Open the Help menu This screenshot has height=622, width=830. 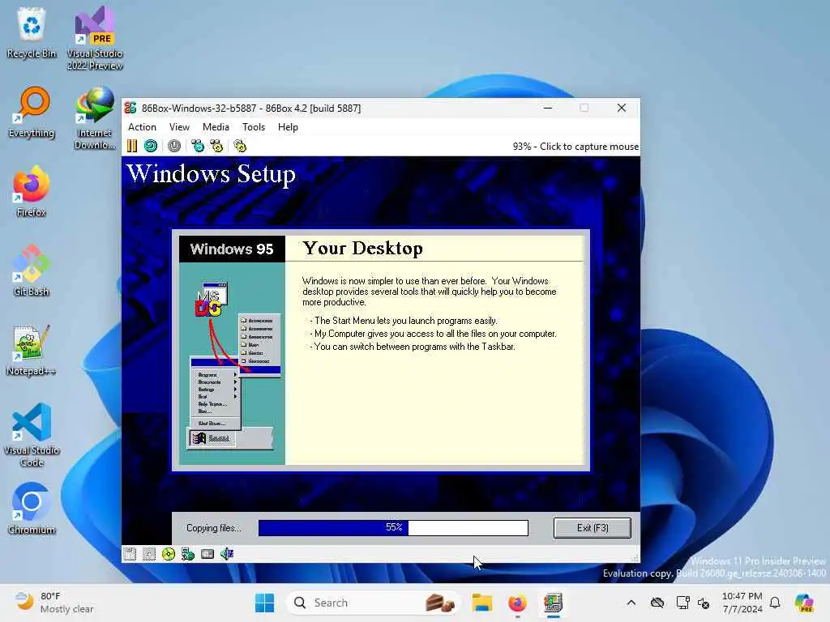[x=288, y=127]
